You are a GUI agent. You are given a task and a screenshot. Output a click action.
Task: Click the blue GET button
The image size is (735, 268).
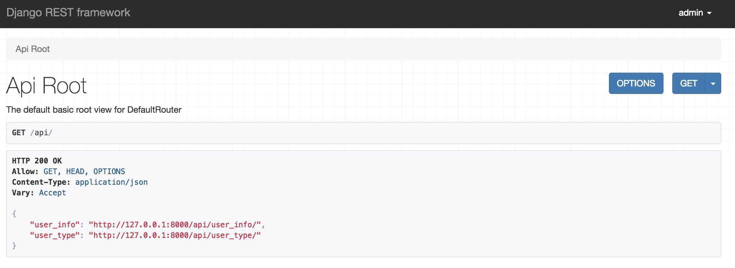click(689, 83)
